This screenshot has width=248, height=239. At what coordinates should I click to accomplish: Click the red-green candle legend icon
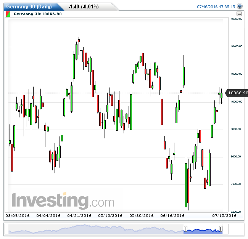[x=8, y=14]
